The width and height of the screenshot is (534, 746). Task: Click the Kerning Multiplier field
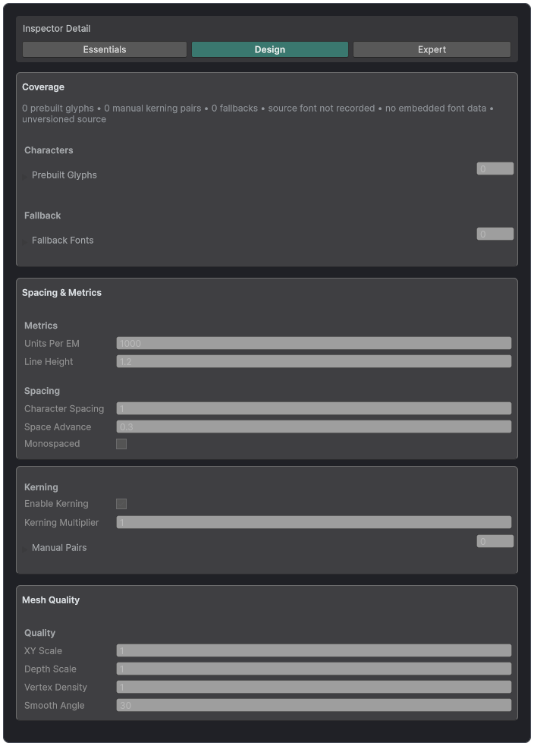(x=314, y=522)
